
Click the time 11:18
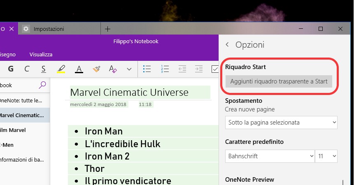coord(145,104)
